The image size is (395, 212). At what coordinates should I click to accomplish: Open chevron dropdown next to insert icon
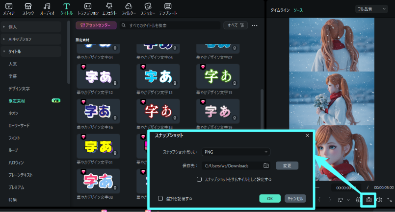click(348, 200)
